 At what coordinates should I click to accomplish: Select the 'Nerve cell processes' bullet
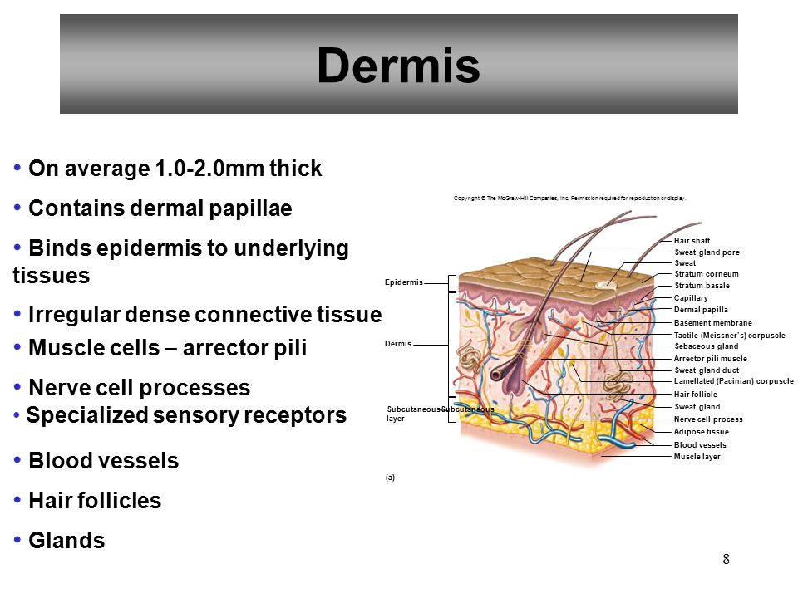140,388
